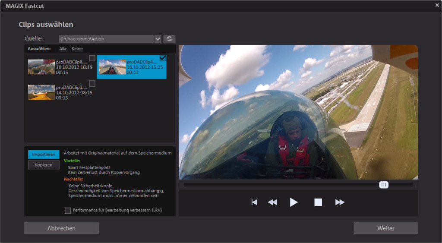Tick the checkbox for proDADClip8
The width and height of the screenshot is (442, 243).
pyautogui.click(x=92, y=58)
